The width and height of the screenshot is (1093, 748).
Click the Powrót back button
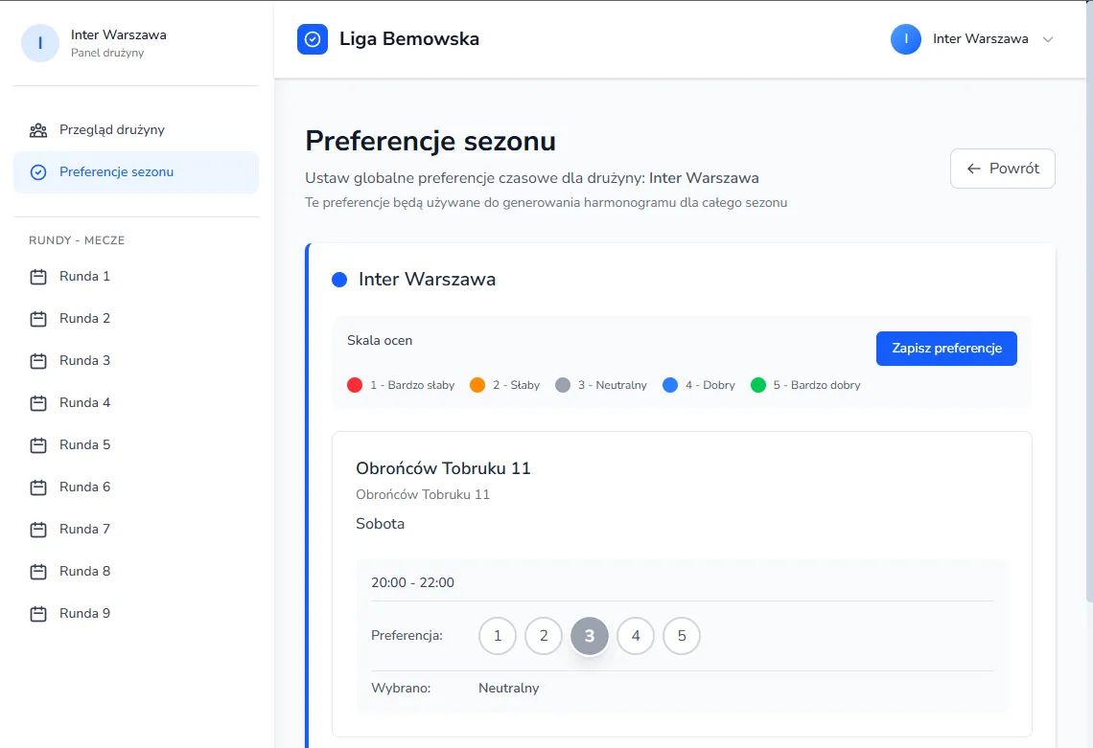(1002, 169)
